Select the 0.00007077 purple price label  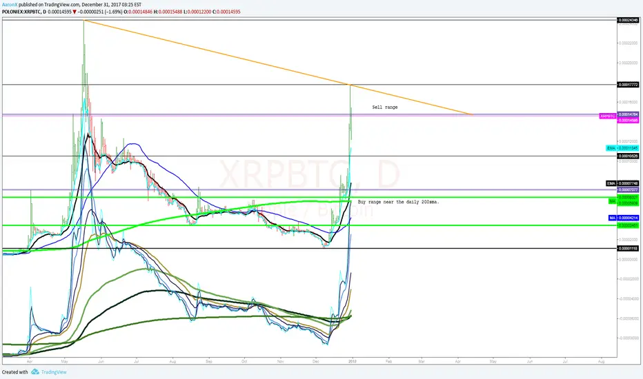629,189
